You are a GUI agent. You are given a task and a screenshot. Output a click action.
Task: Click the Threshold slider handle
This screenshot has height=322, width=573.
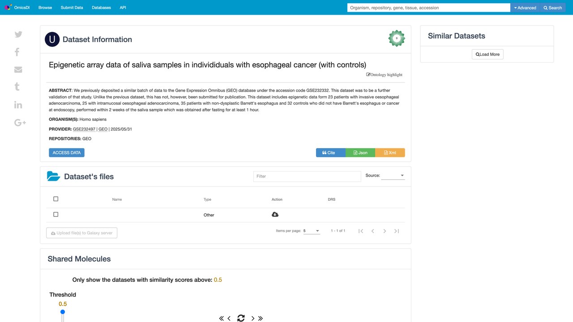pyautogui.click(x=63, y=312)
